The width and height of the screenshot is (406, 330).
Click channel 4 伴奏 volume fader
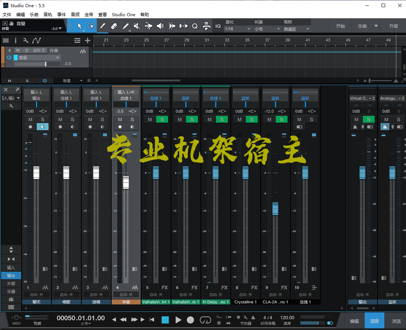pyautogui.click(x=126, y=182)
